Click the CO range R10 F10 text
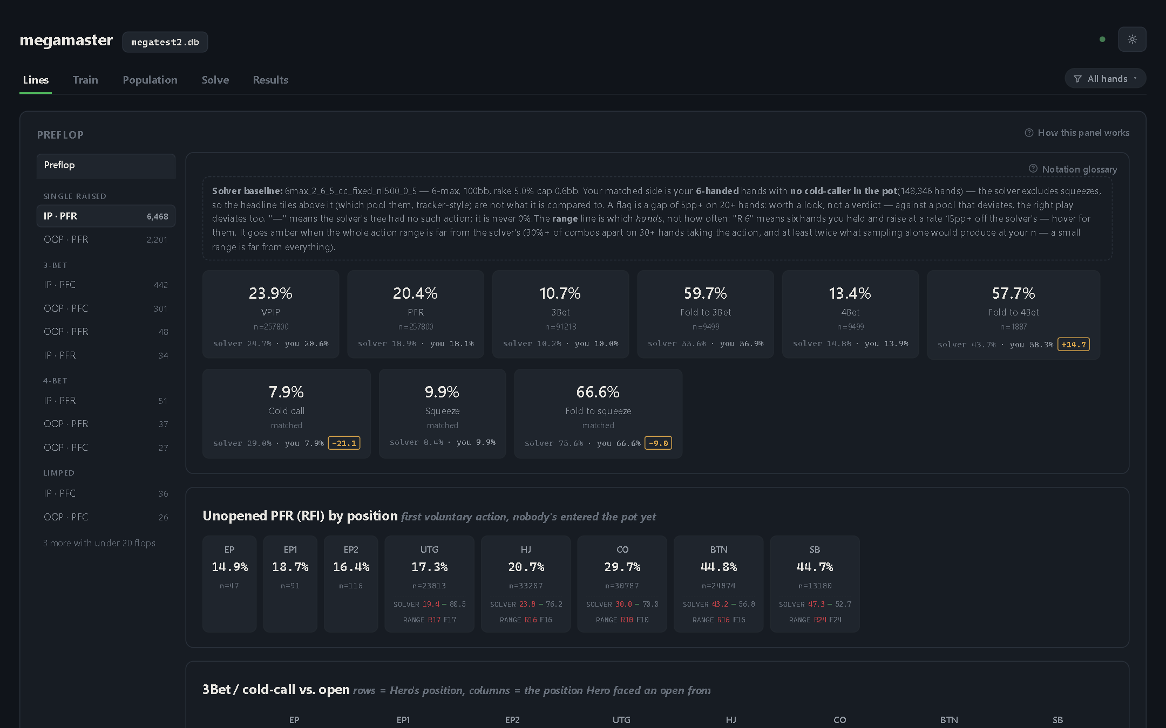1166x728 pixels. click(622, 620)
